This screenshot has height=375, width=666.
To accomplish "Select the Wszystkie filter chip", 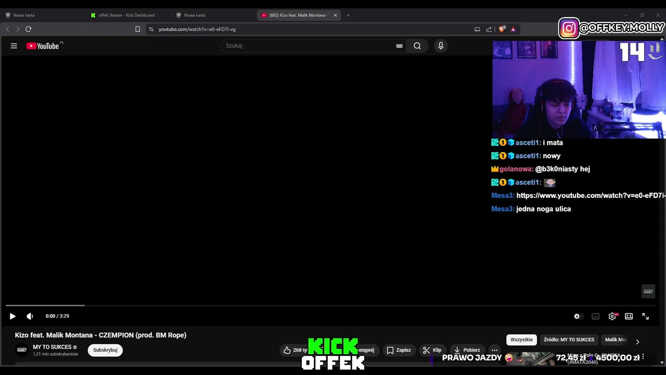I will coord(521,340).
